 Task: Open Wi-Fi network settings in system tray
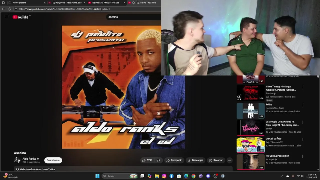[x=298, y=176]
